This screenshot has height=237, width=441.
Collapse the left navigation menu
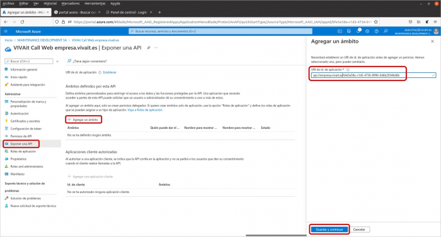57,61
